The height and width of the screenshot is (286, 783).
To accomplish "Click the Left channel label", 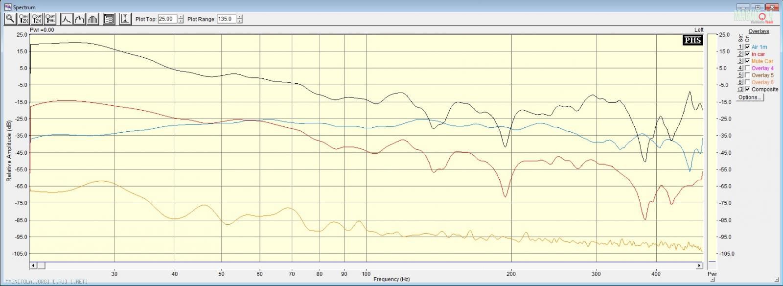I will [x=698, y=30].
